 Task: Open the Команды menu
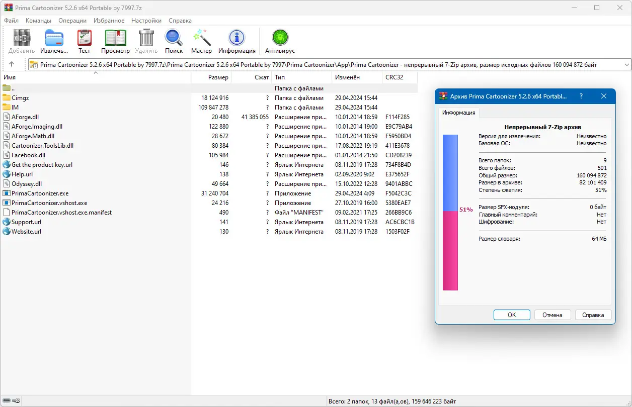click(38, 21)
